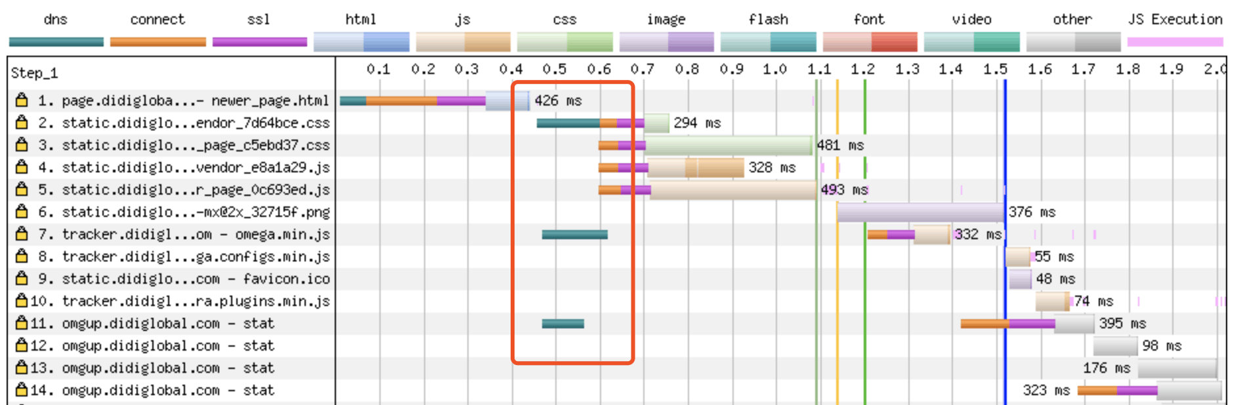
Task: Click the lock icon beside request 6 mx@2x_32715f.png
Action: 22,212
